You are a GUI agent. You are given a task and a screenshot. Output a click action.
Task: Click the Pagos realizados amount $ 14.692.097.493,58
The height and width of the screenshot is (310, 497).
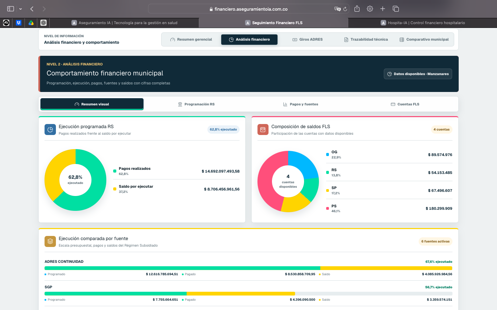click(x=221, y=171)
